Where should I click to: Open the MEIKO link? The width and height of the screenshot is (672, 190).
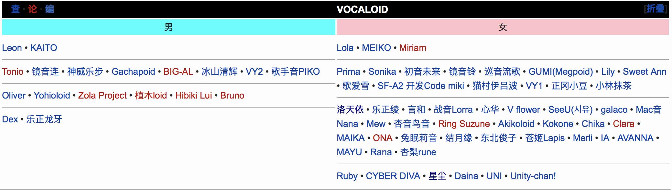point(376,48)
